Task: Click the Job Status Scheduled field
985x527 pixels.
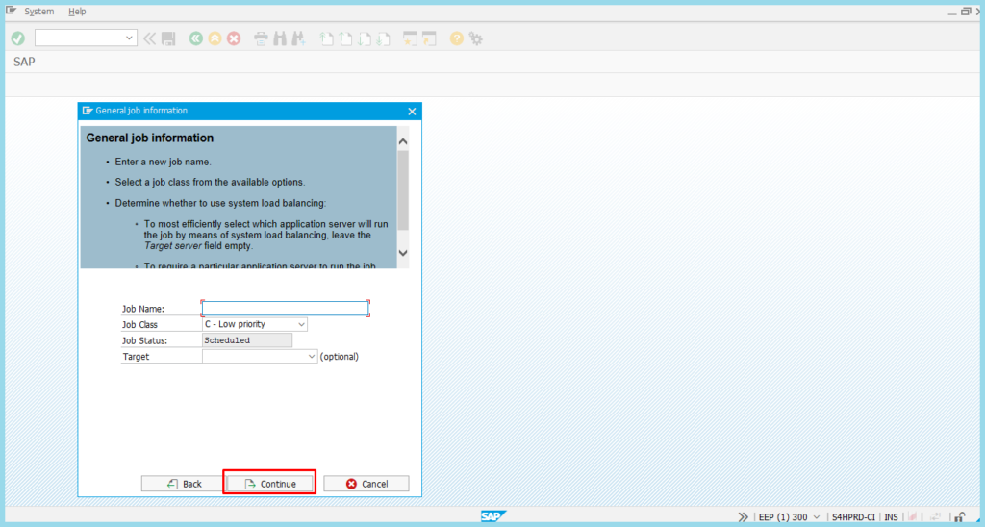Action: click(x=247, y=340)
